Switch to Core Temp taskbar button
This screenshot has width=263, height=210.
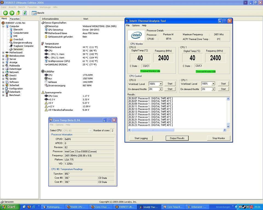tap(174, 207)
